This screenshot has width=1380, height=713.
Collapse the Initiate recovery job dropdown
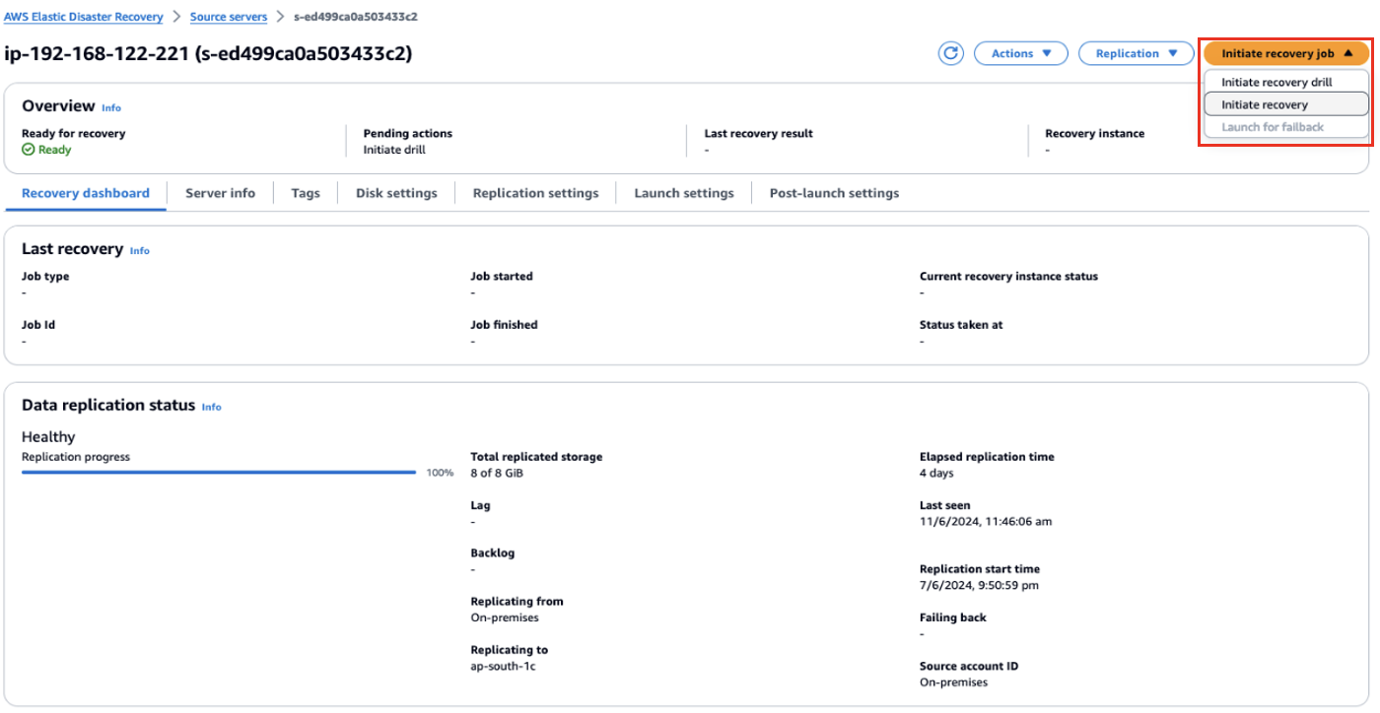[1285, 54]
